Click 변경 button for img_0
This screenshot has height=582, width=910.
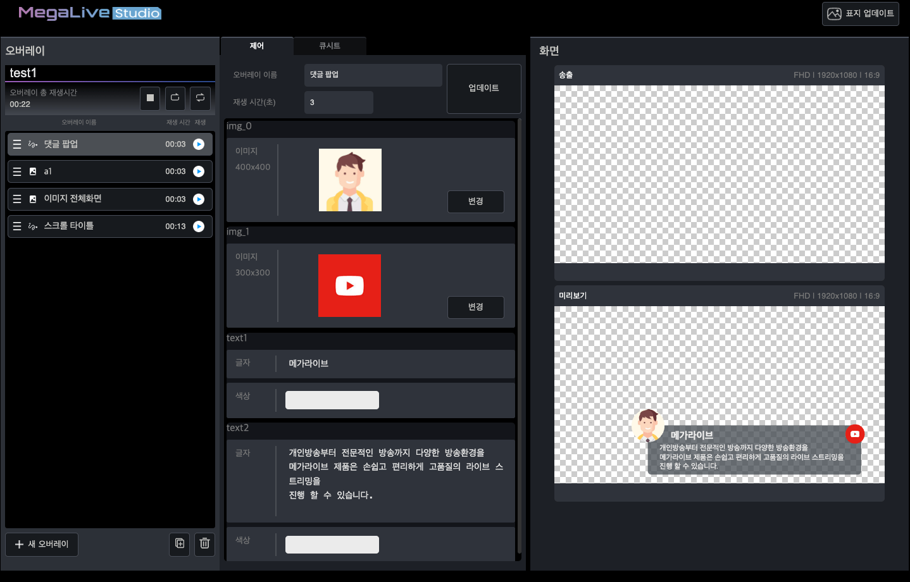pos(475,201)
